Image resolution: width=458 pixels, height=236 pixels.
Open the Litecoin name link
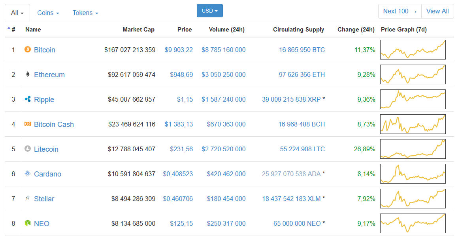[46, 149]
